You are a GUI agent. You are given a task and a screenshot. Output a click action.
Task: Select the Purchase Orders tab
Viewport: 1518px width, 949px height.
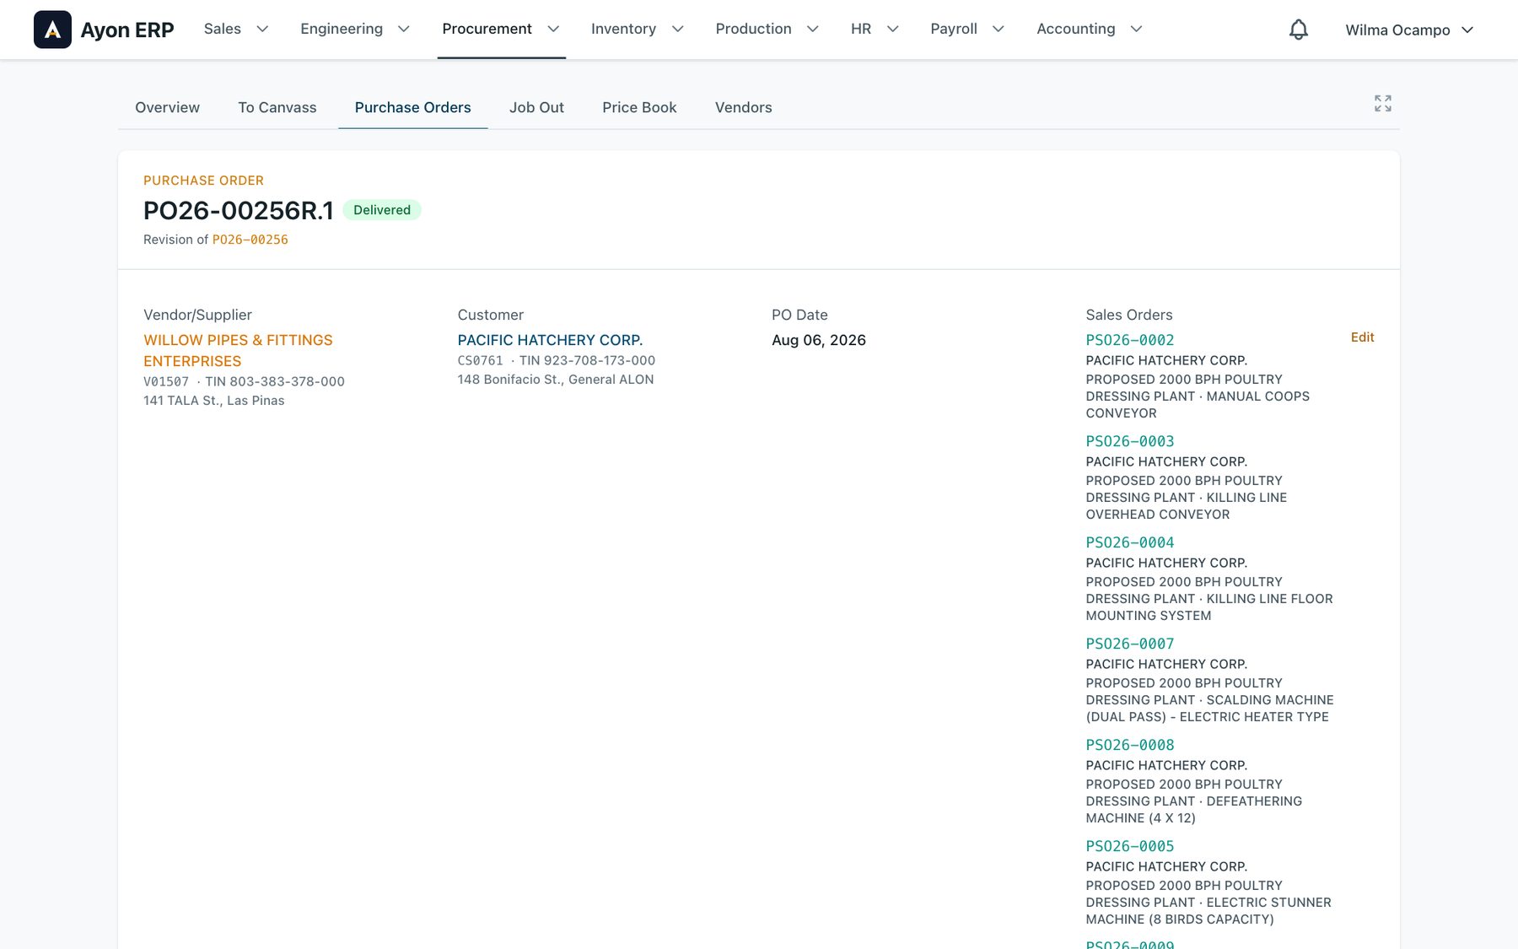coord(413,107)
